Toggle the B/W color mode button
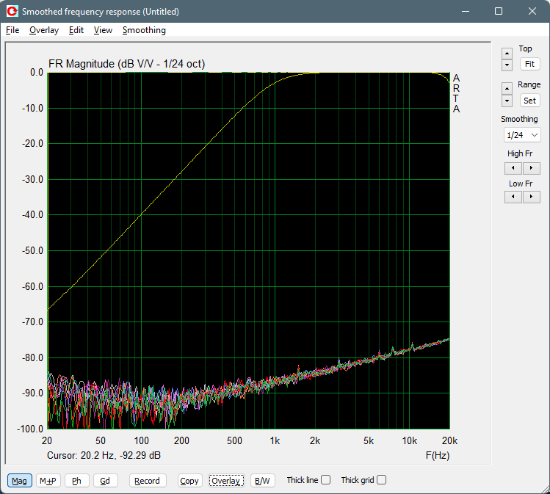Screen dimensions: 550x494 (x=262, y=481)
